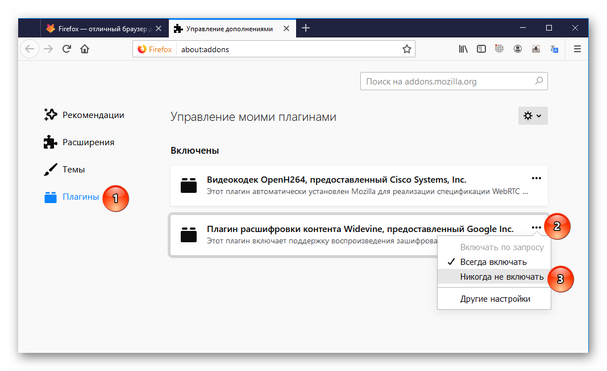Image resolution: width=607 pixels, height=371 pixels.
Task: Click the Расширения puzzle icon
Action: click(x=51, y=142)
